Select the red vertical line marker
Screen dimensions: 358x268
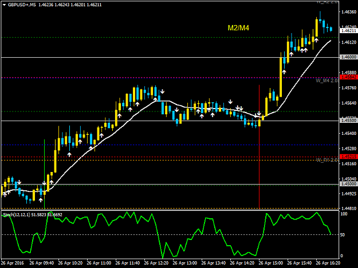259,147
